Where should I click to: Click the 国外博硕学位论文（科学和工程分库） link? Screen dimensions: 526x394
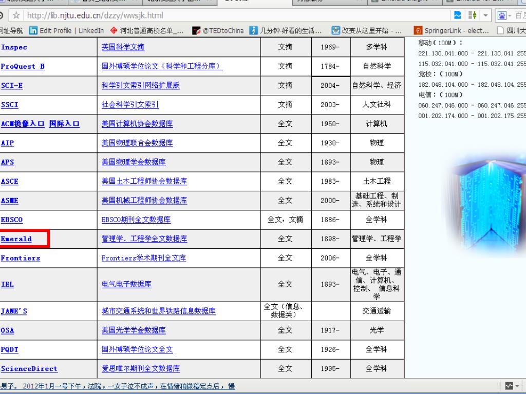(x=162, y=66)
